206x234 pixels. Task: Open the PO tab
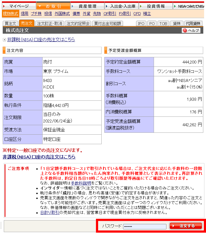point(152,23)
